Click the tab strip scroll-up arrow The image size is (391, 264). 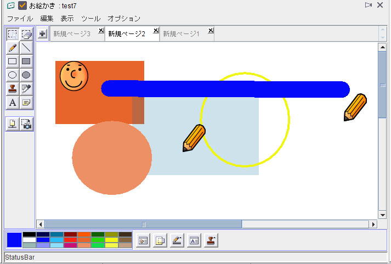(x=383, y=30)
